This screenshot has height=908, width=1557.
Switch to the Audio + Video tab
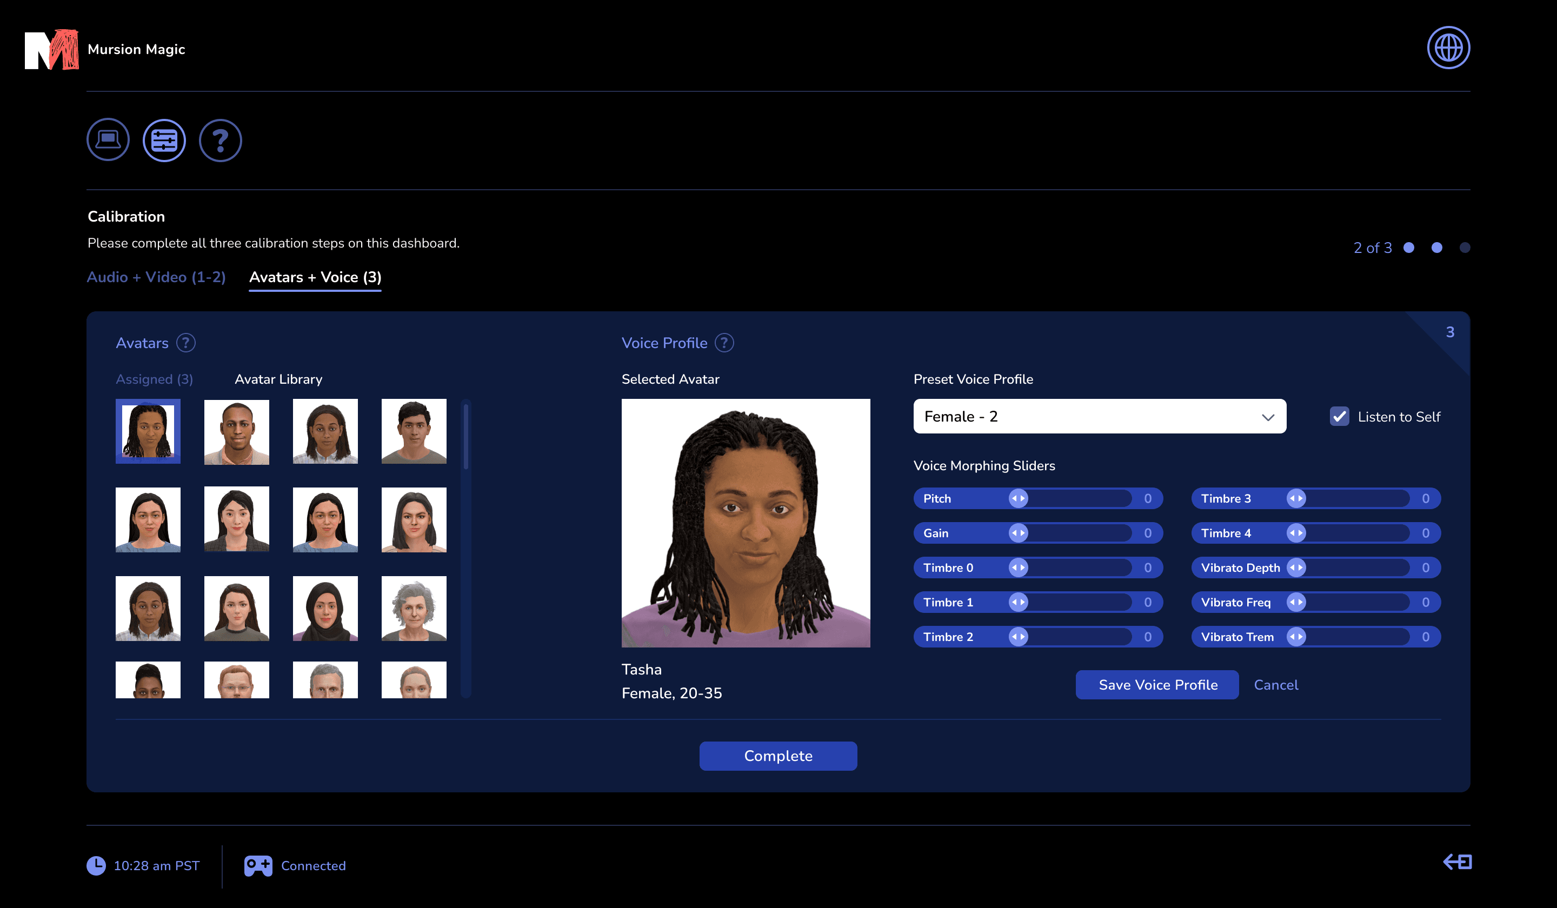(x=156, y=277)
